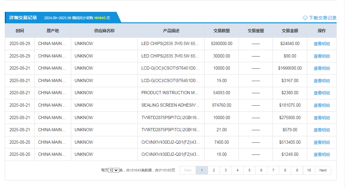Image resolution: width=345 pixels, height=189 pixels.
Task: Open the rows-per-page dropdown
Action: [114, 170]
